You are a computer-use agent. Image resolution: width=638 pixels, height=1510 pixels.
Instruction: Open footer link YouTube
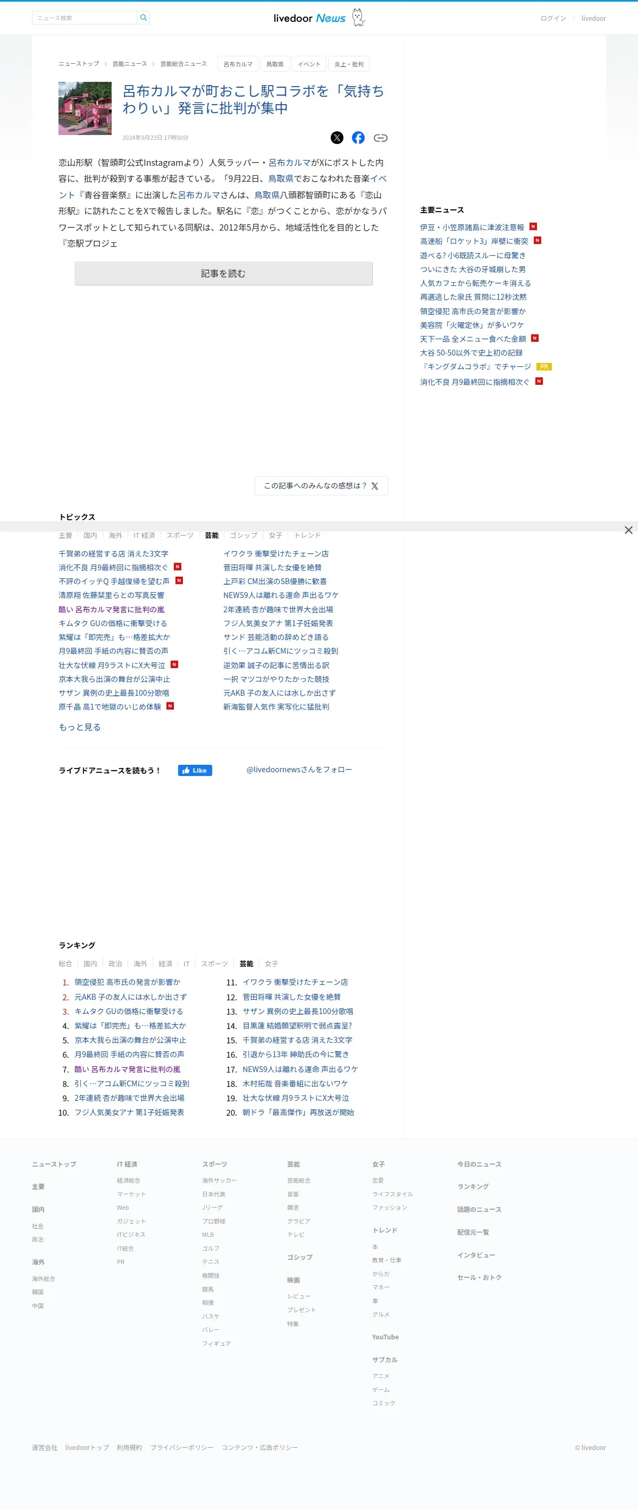(x=385, y=1337)
